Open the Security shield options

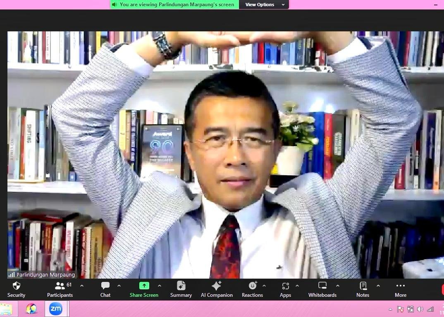tap(16, 289)
